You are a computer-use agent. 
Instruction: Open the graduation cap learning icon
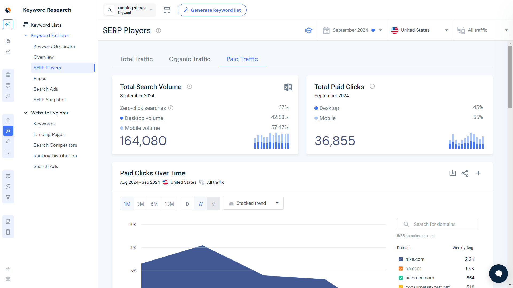(x=309, y=30)
